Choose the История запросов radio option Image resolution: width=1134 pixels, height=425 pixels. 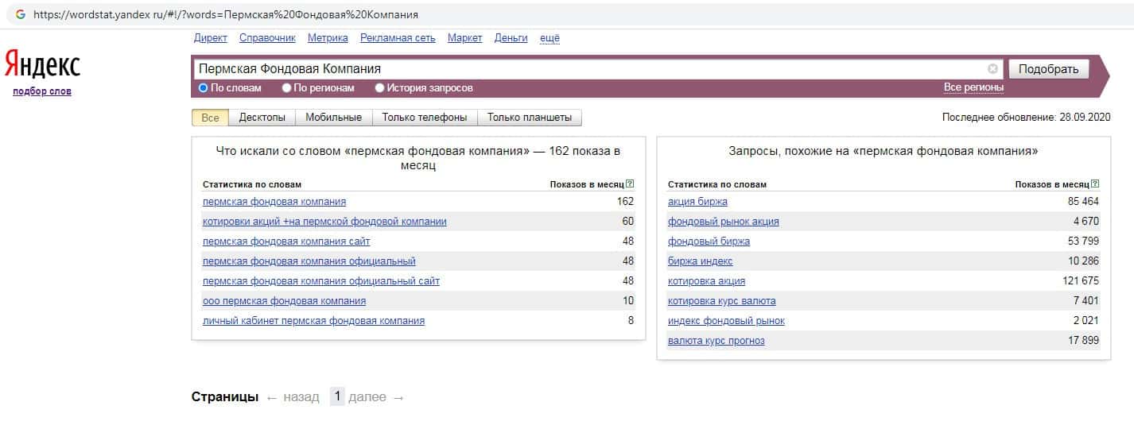point(379,88)
